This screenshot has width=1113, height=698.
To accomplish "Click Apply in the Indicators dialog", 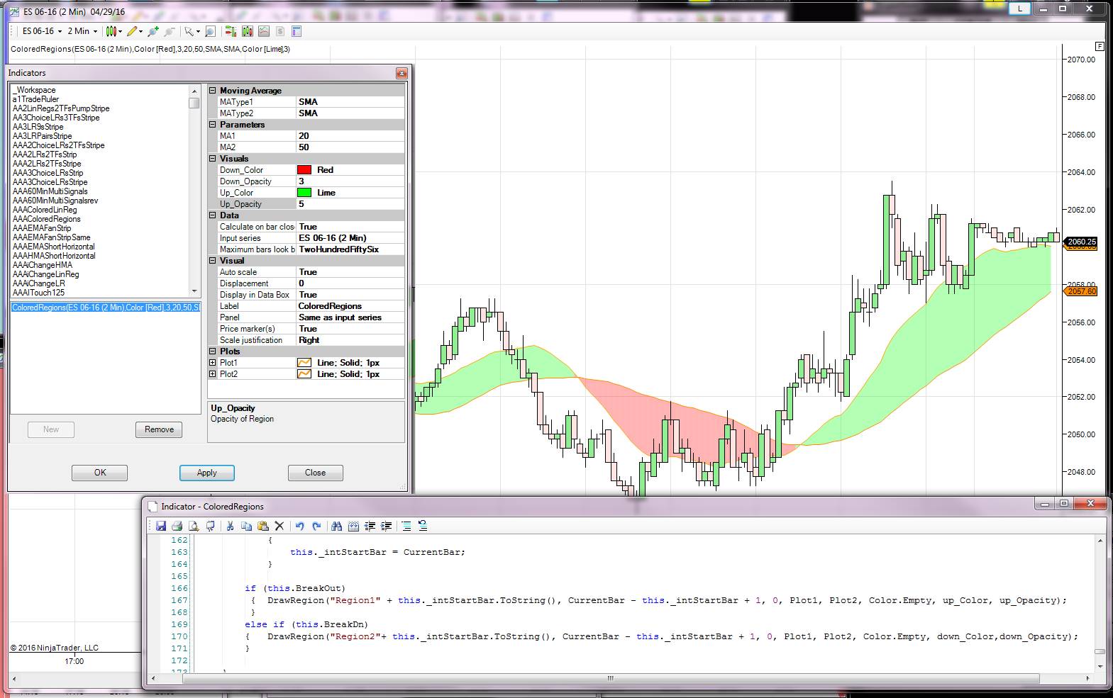I will click(206, 473).
